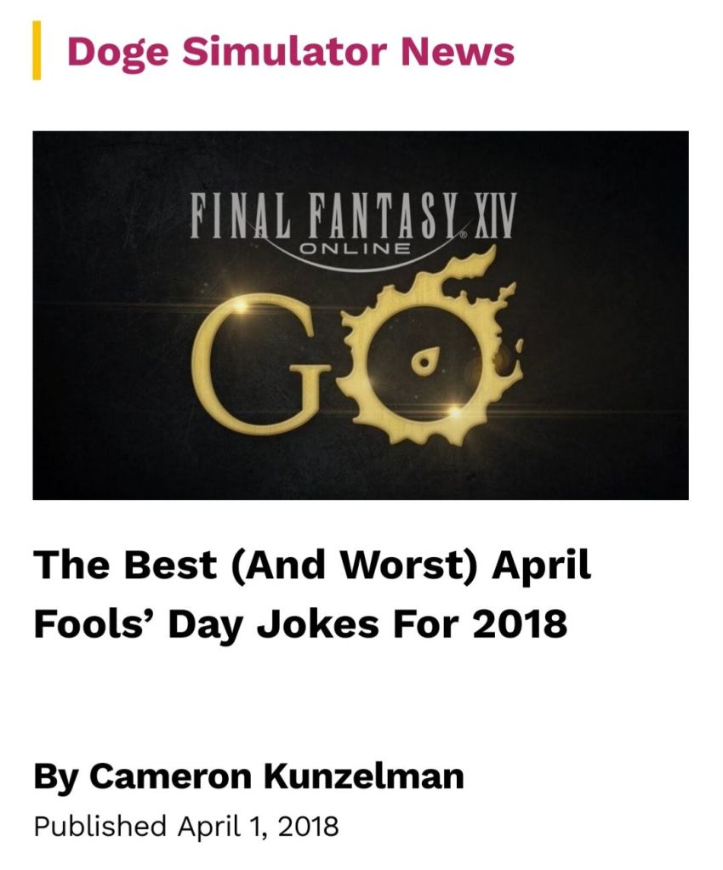The width and height of the screenshot is (723, 870).
Task: Click the word "Published" in the byline
Action: [100, 825]
